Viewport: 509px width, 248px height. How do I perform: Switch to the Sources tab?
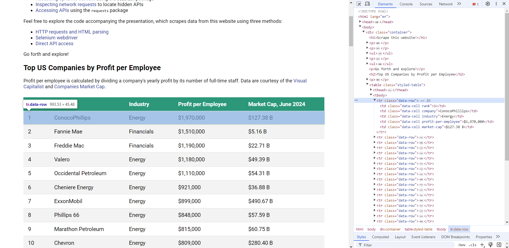pyautogui.click(x=426, y=4)
